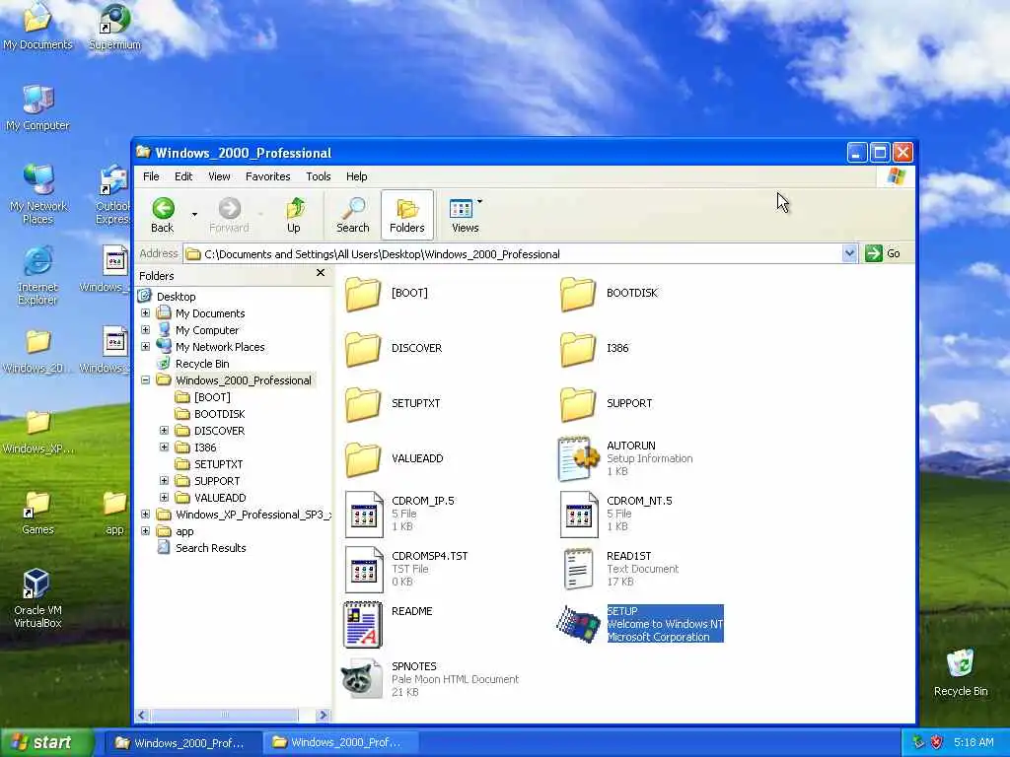Open the File menu
The width and height of the screenshot is (1010, 757).
pos(151,176)
